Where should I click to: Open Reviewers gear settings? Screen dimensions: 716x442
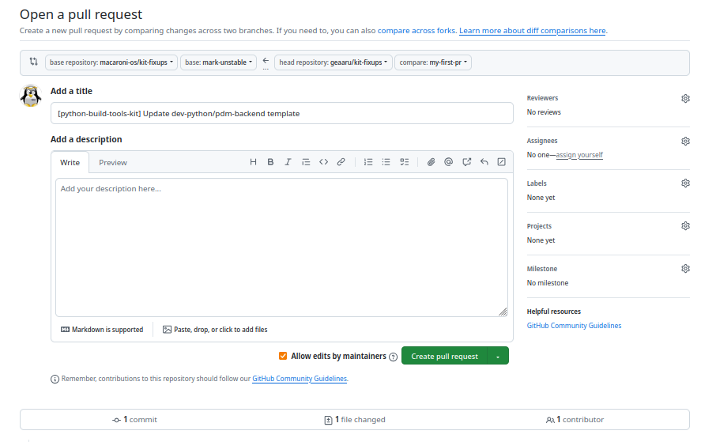tap(685, 98)
